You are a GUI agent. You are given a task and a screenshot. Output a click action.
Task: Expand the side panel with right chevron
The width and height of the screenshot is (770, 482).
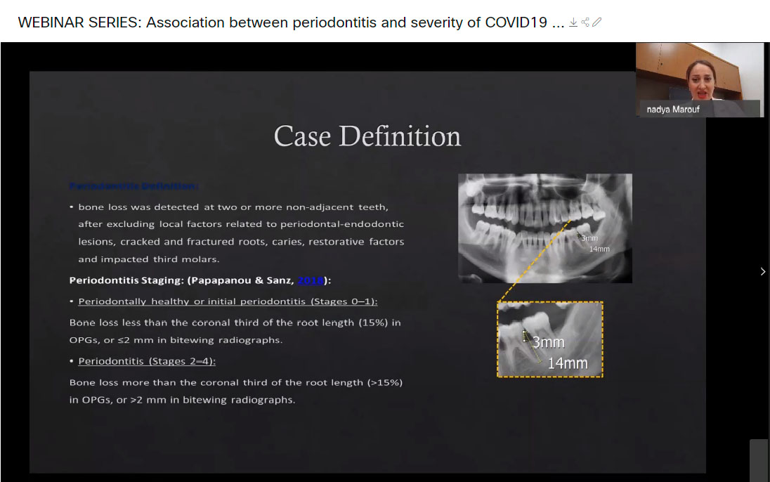[763, 271]
